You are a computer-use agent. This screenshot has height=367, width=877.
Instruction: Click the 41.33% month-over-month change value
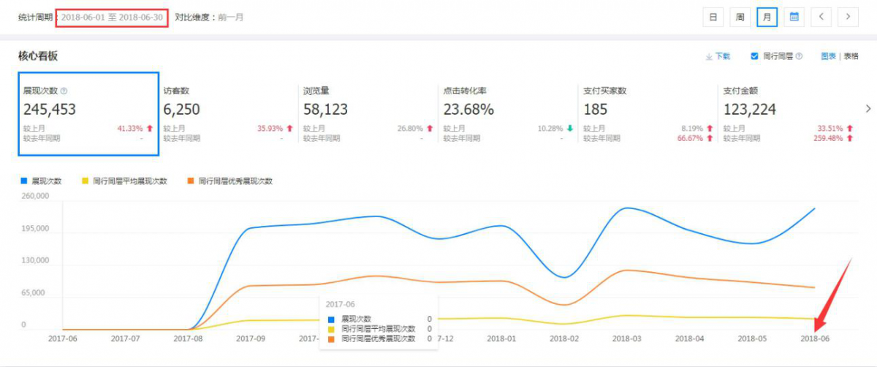point(130,129)
